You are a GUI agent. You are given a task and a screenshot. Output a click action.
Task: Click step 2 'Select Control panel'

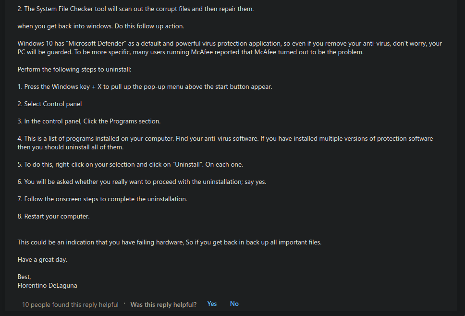(49, 104)
